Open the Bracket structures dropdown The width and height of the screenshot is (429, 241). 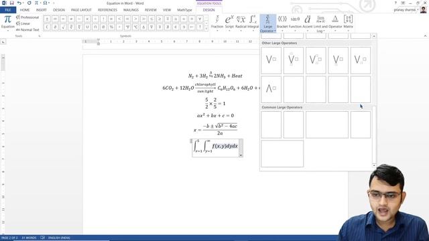[282, 23]
